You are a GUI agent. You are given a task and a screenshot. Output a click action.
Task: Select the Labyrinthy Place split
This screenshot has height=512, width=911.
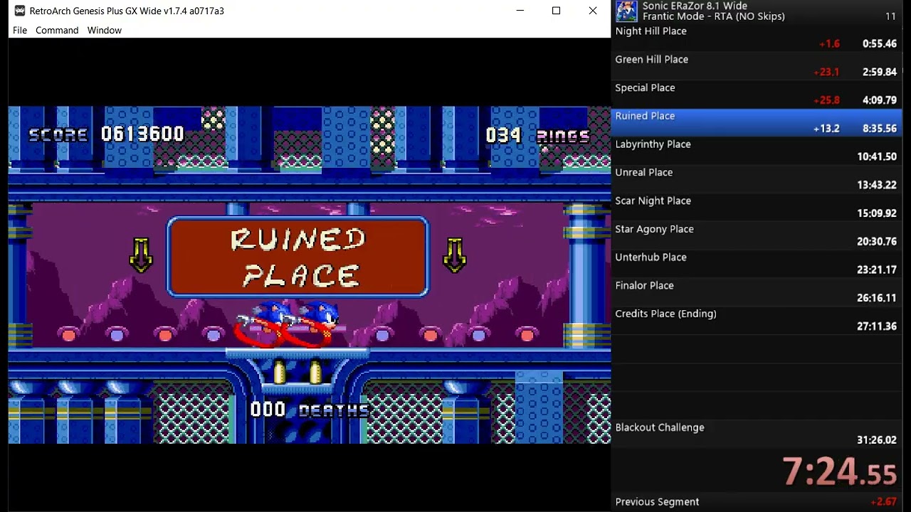coord(756,151)
